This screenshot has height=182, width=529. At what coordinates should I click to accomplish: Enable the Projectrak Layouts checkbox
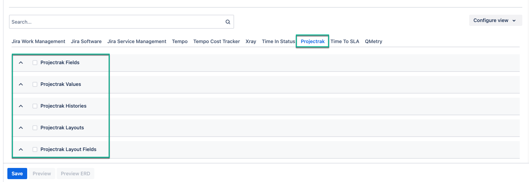pyautogui.click(x=35, y=128)
